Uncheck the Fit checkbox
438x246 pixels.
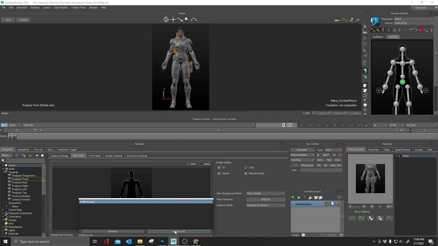tap(219, 167)
